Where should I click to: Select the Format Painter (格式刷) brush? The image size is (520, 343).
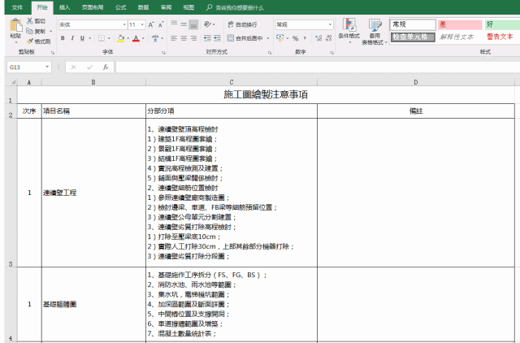[x=30, y=41]
